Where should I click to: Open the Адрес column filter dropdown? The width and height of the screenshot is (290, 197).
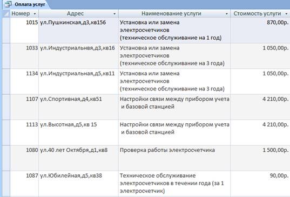114,13
